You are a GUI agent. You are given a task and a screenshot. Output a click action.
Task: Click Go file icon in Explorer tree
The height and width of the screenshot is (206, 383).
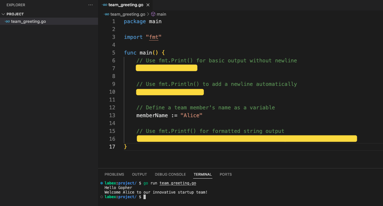[8, 22]
